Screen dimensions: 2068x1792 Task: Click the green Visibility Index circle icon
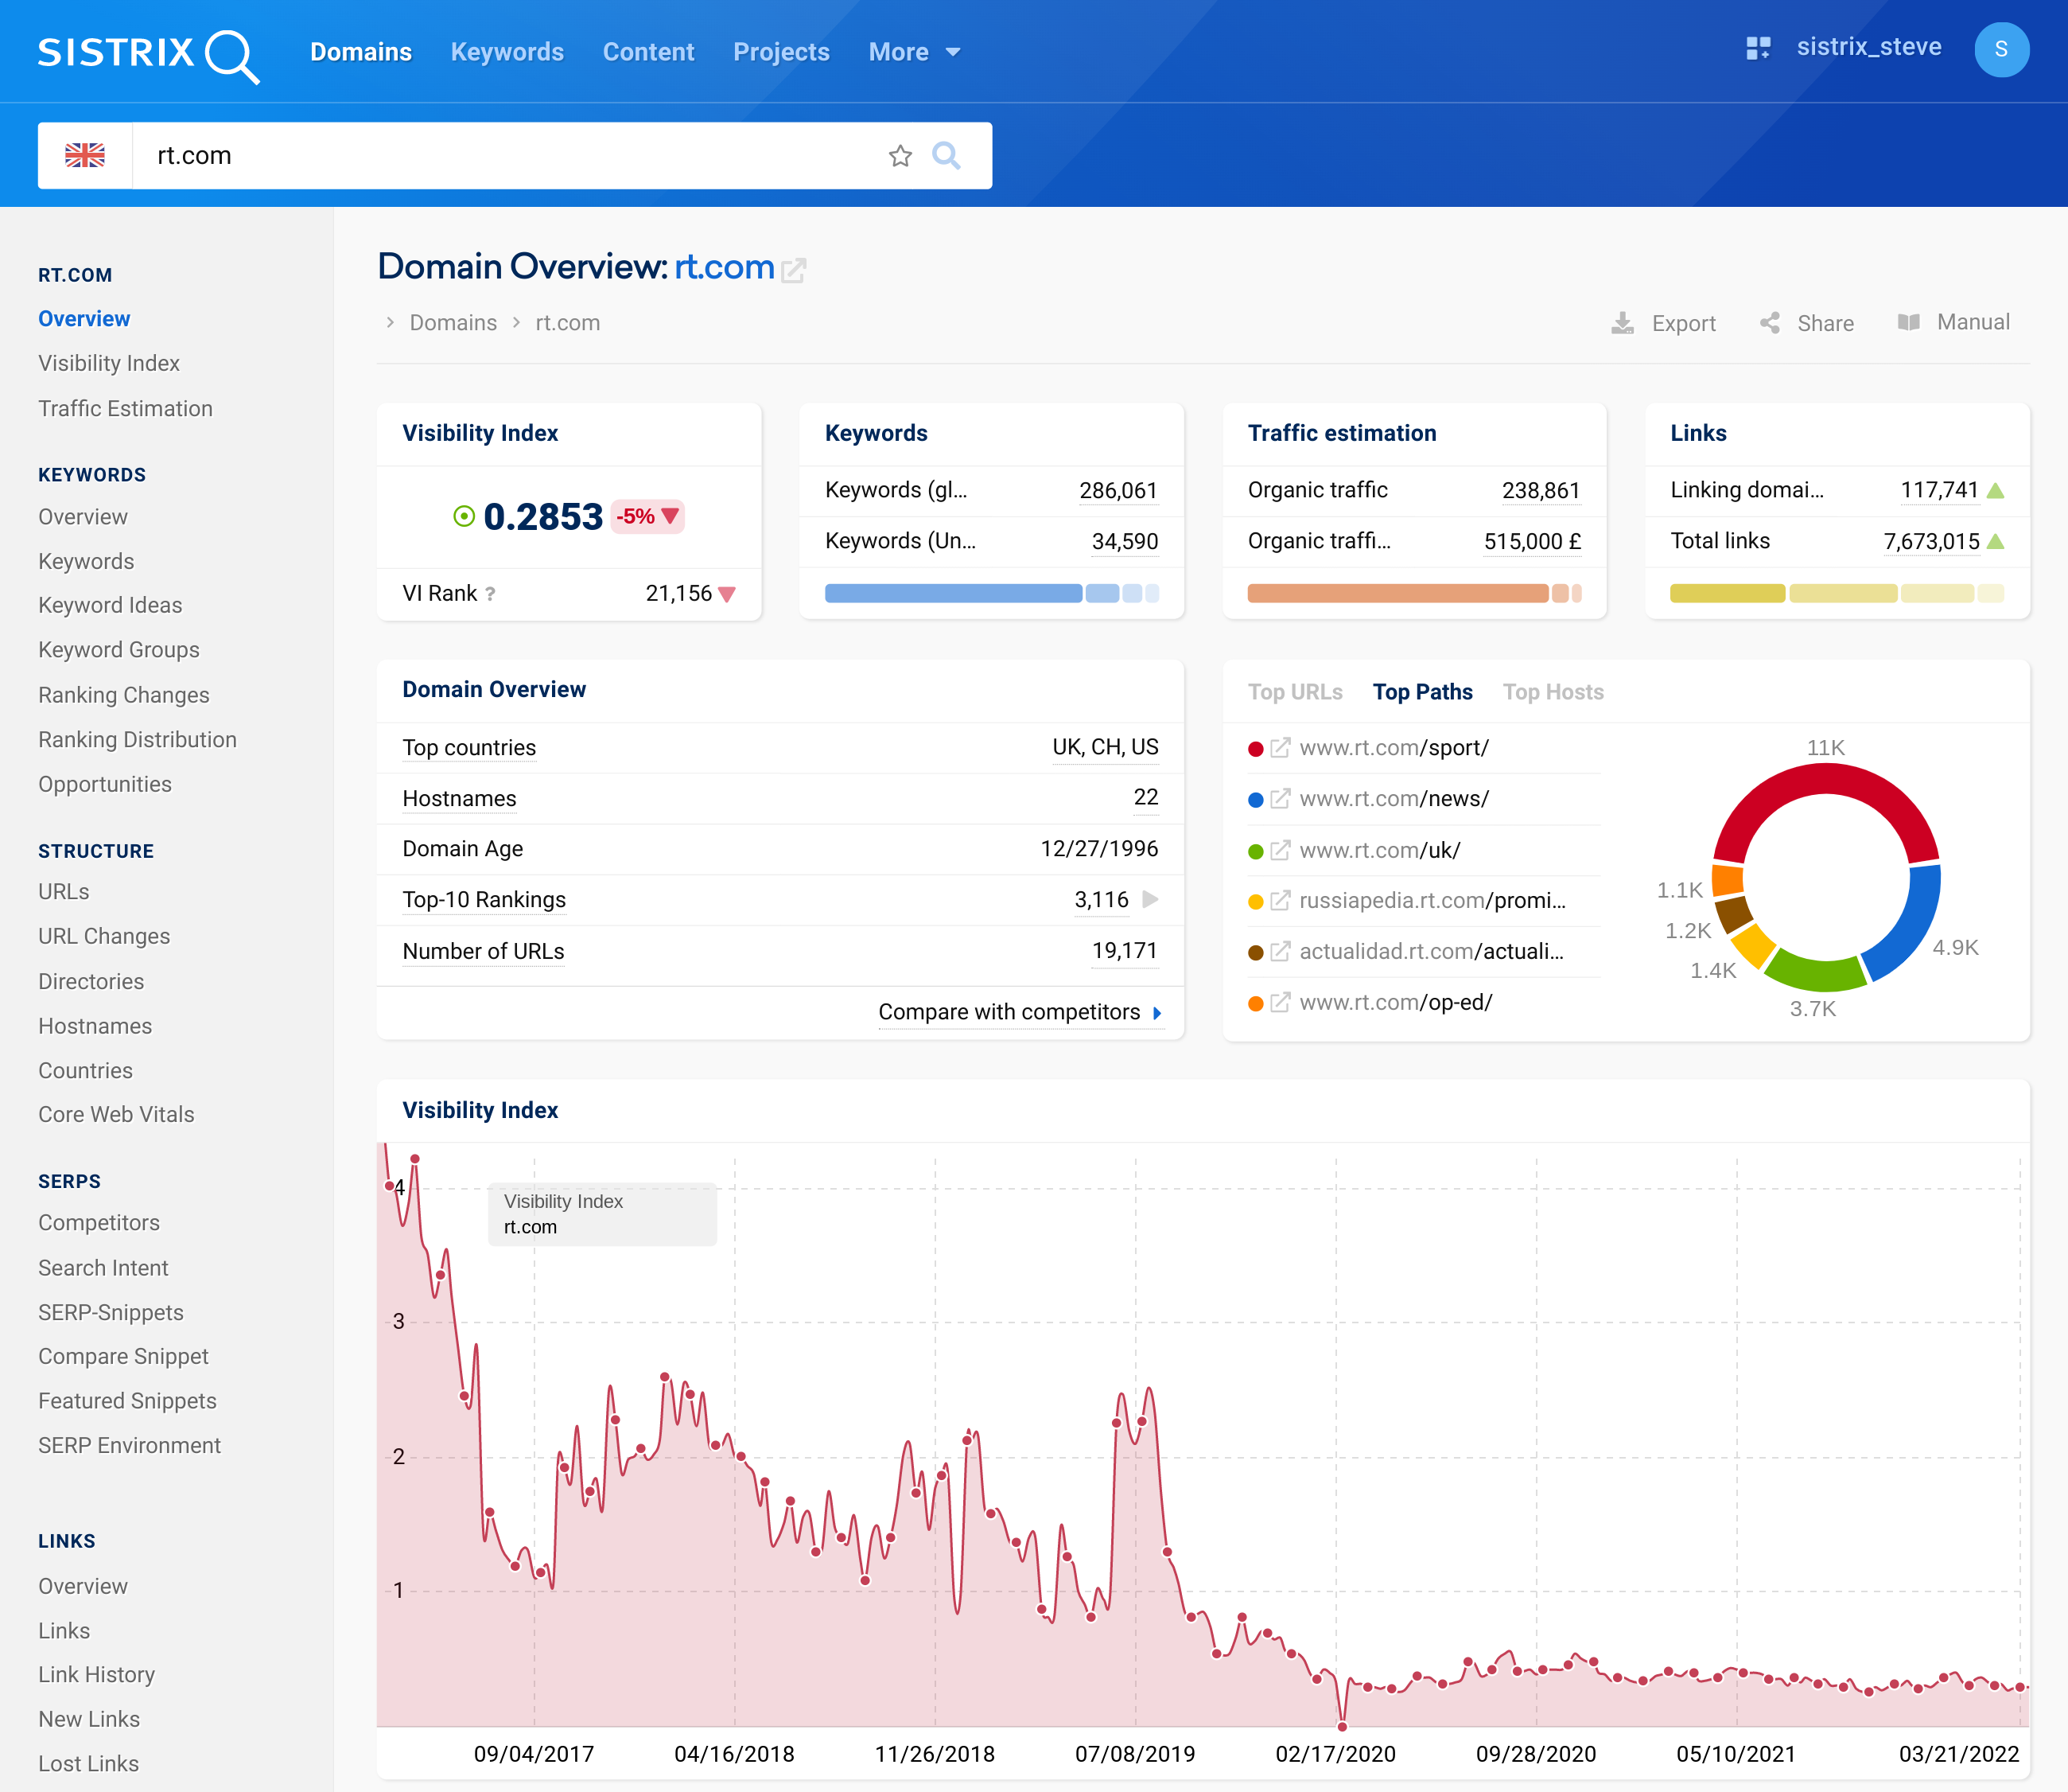(464, 516)
